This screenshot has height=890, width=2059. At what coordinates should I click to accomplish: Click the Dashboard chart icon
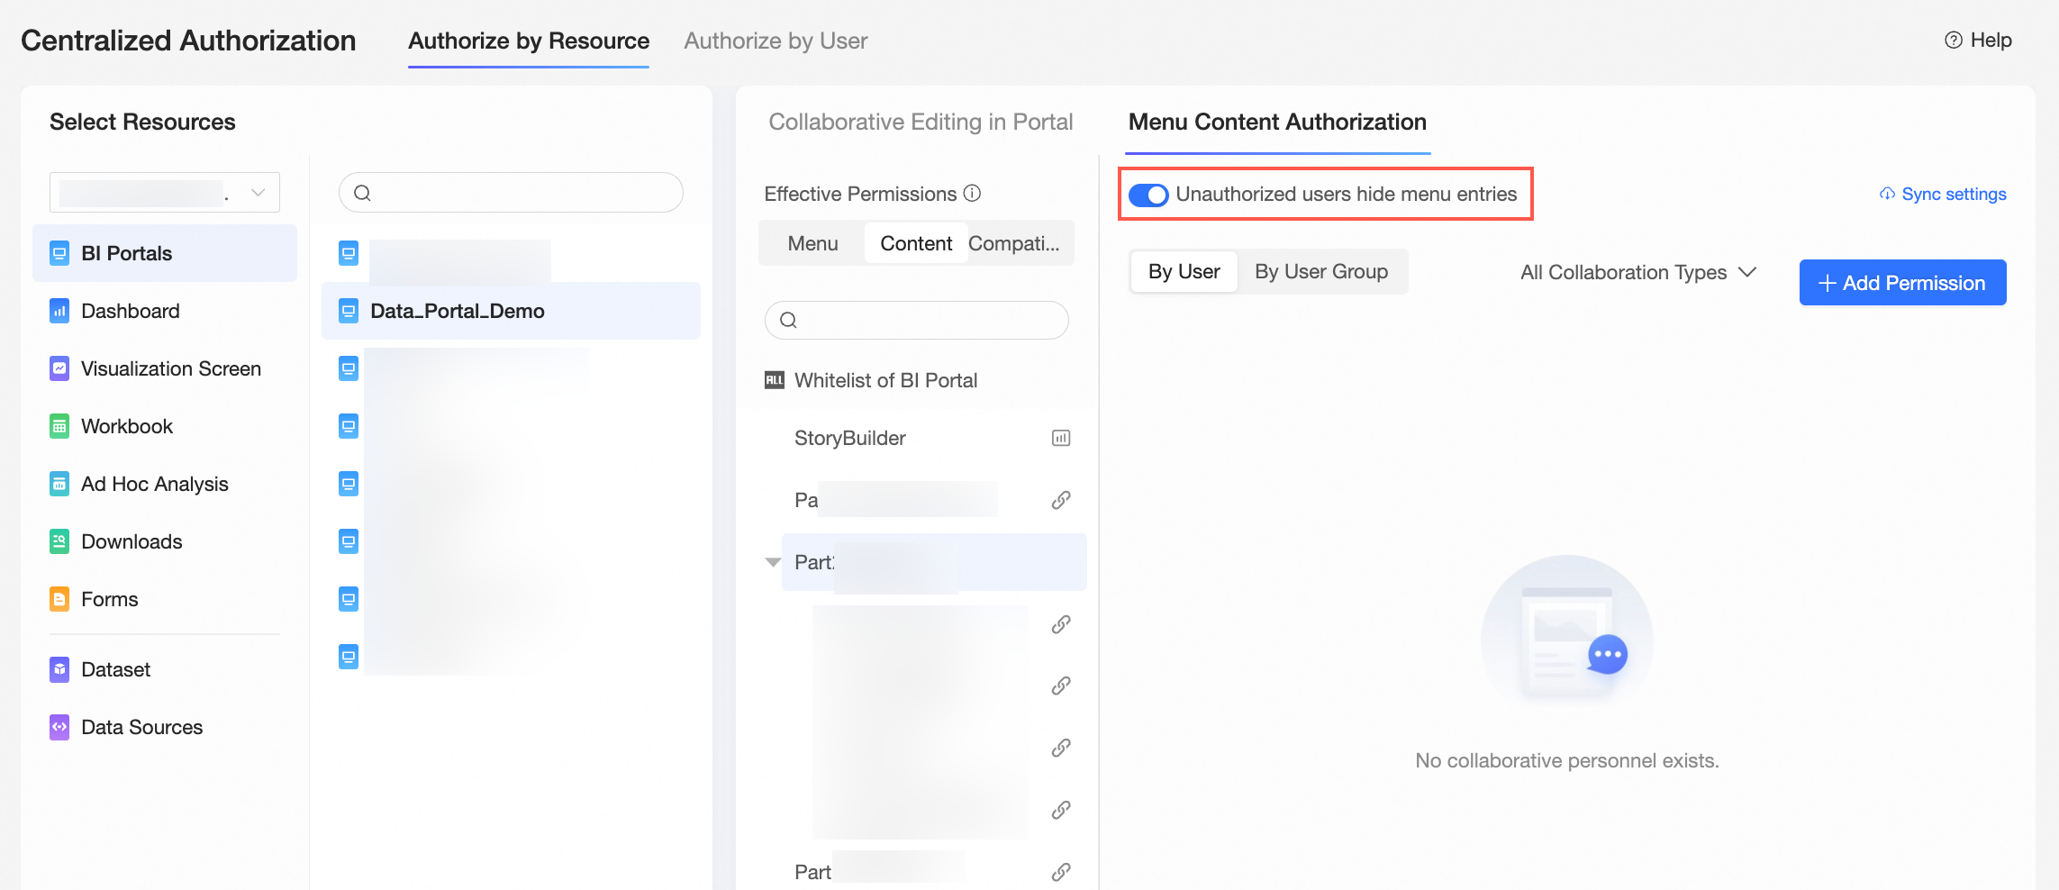[x=59, y=311]
